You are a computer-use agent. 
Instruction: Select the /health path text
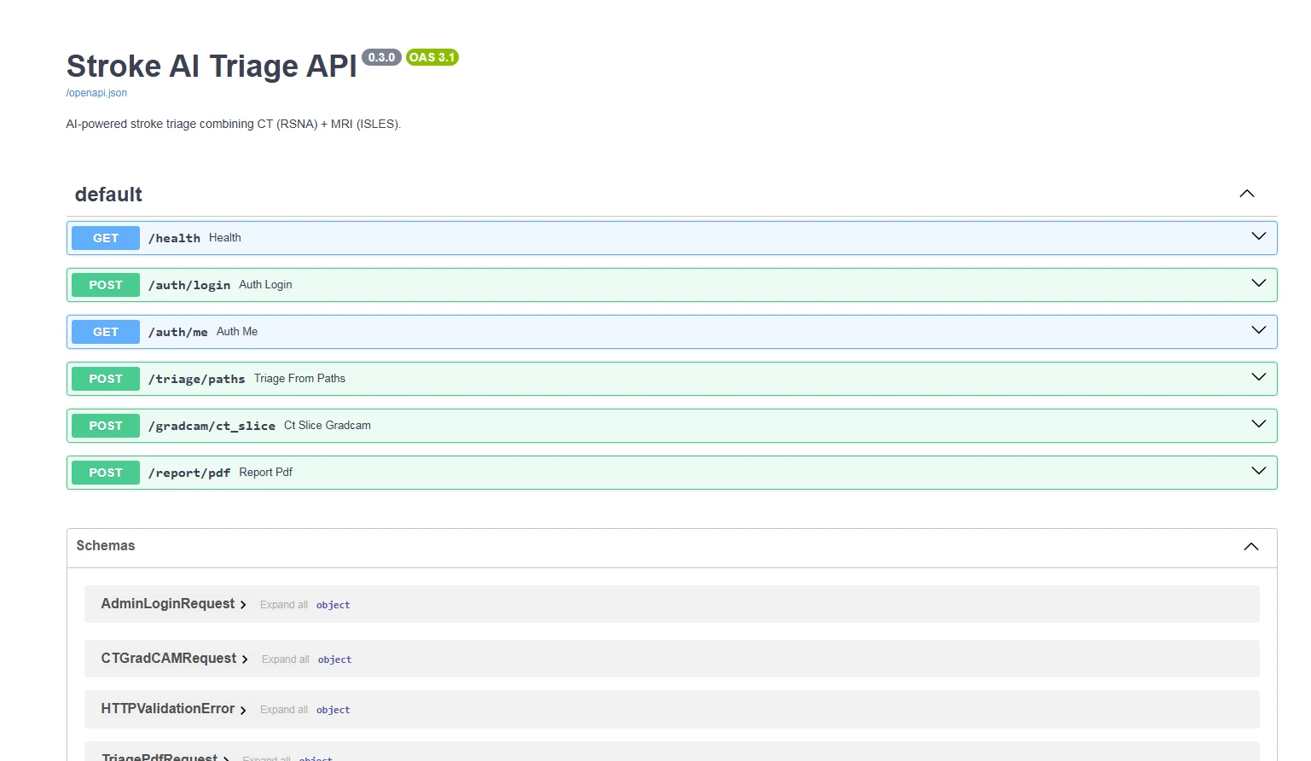click(174, 238)
